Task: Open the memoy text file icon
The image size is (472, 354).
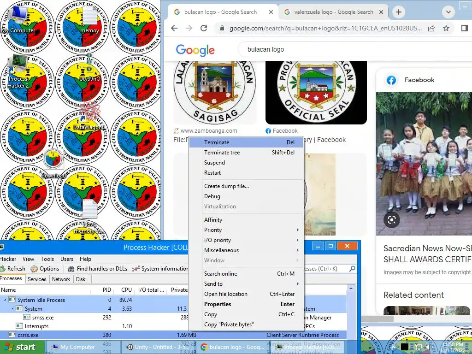Action: 89,19
